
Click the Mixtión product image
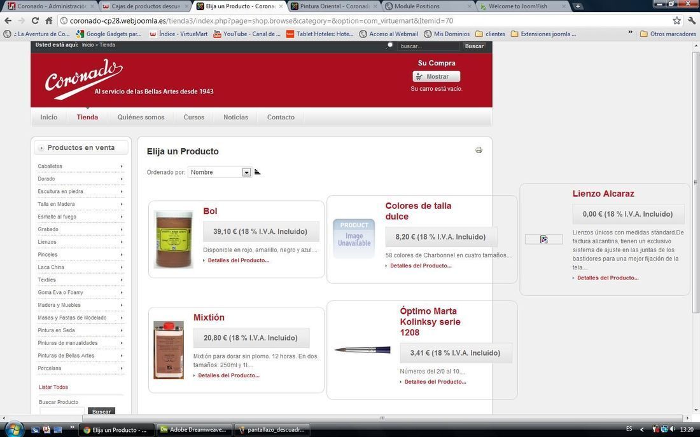point(168,350)
